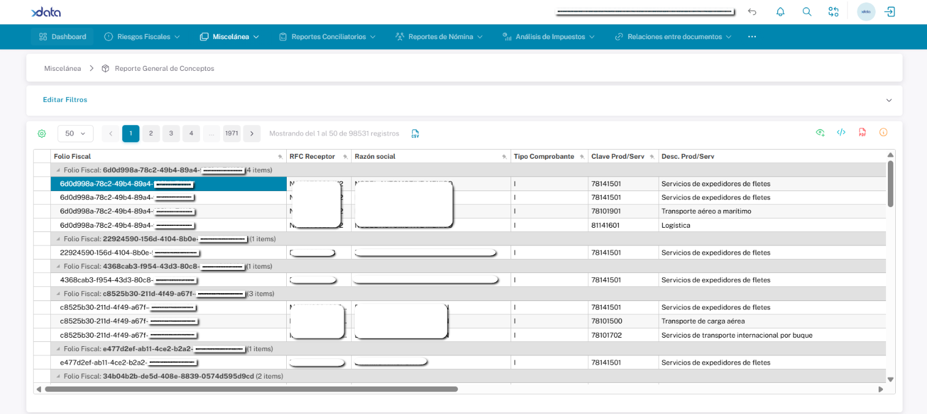Click the orange info icon
Screen dimensions: 927x414
[883, 133]
